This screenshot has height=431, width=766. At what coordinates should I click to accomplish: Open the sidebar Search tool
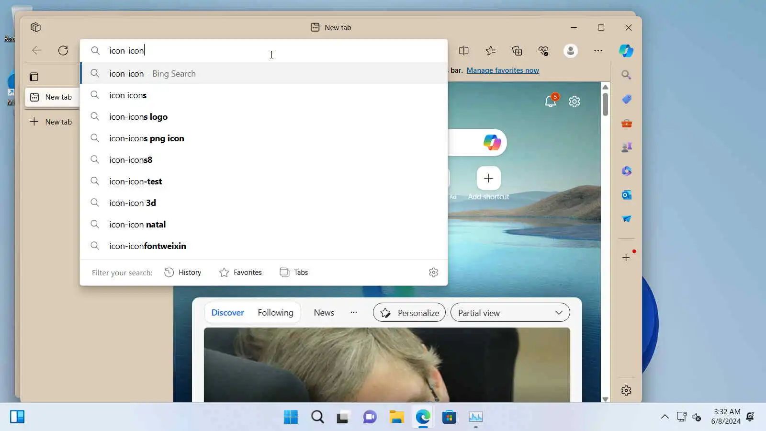[x=626, y=75]
